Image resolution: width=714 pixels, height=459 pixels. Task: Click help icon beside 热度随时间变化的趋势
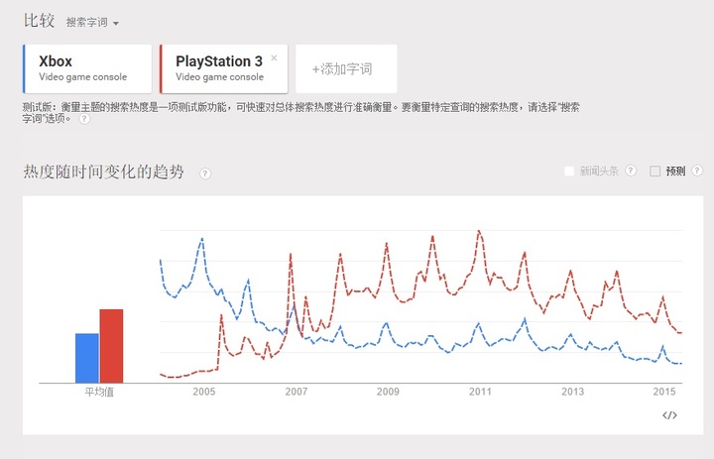pos(205,173)
